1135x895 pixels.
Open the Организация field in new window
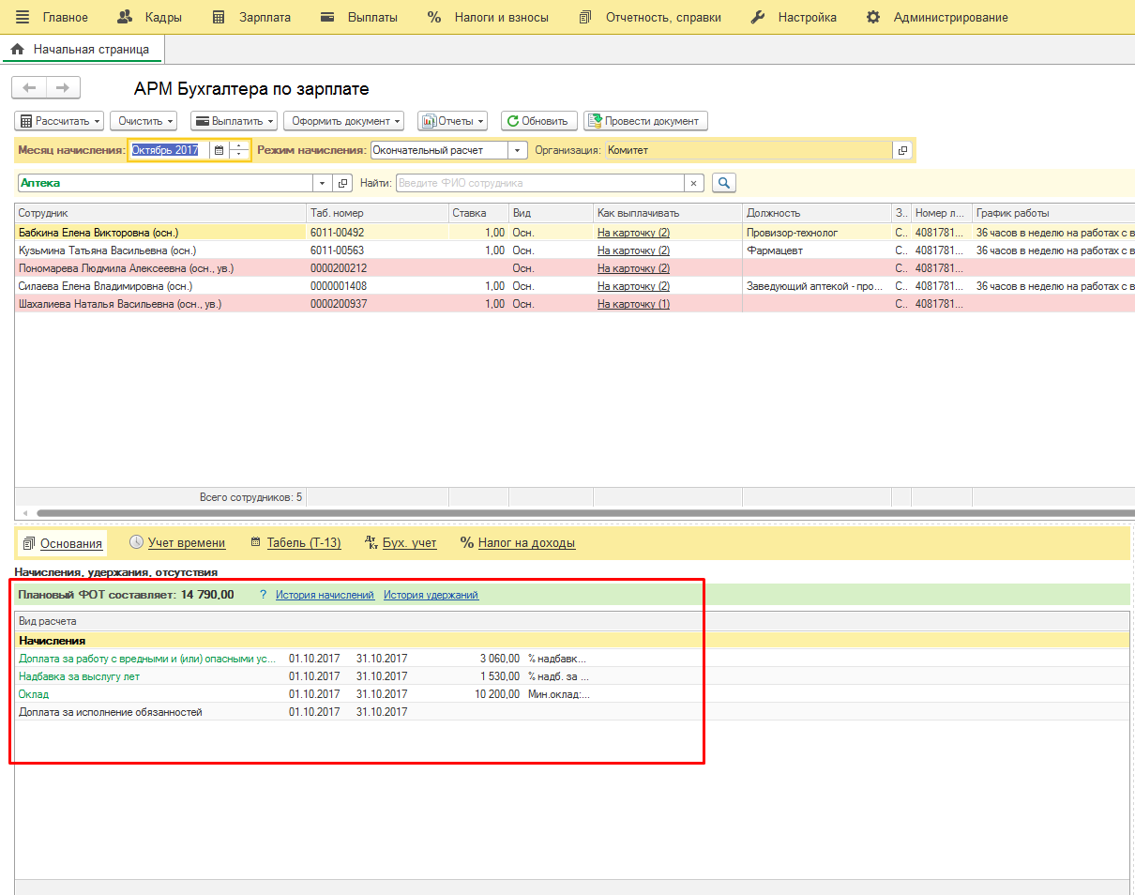coord(902,150)
